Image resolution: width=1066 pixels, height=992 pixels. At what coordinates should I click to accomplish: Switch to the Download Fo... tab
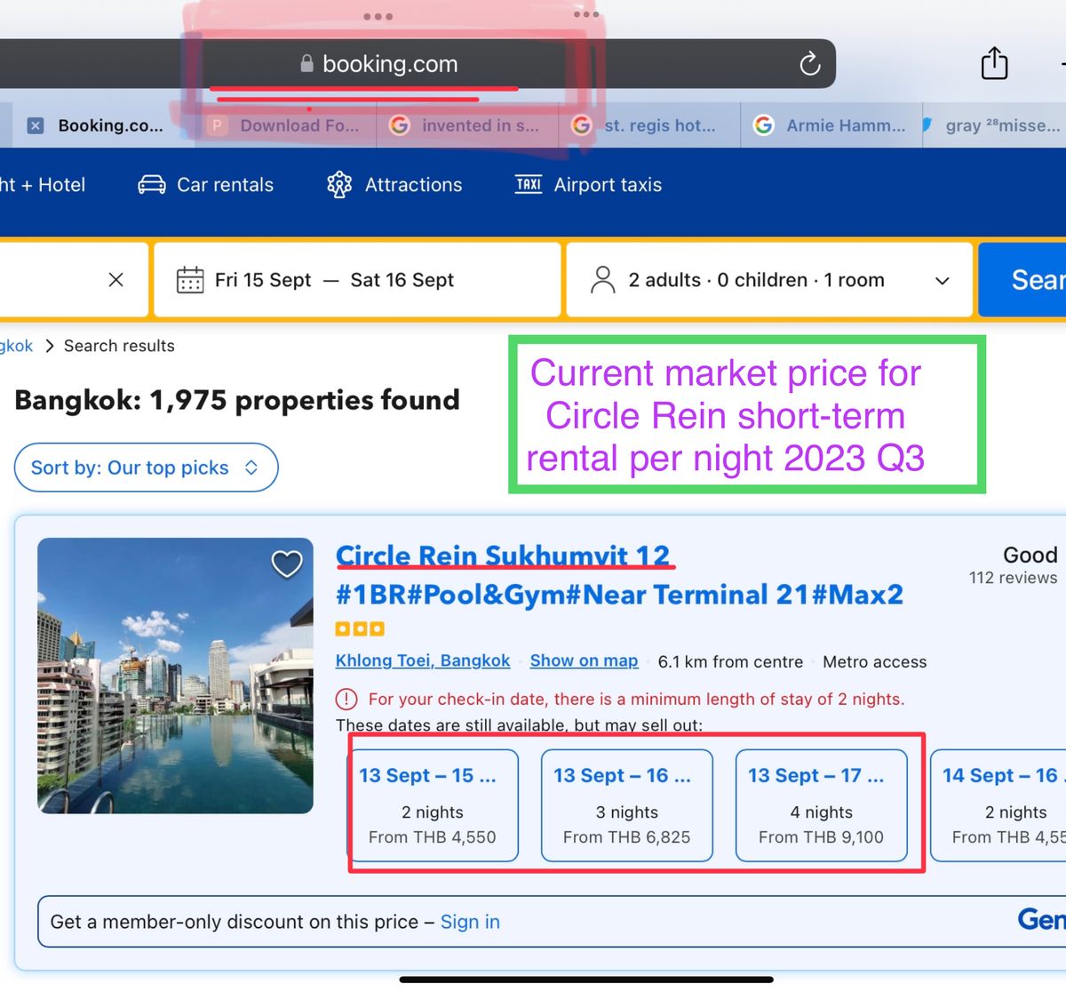[x=284, y=125]
